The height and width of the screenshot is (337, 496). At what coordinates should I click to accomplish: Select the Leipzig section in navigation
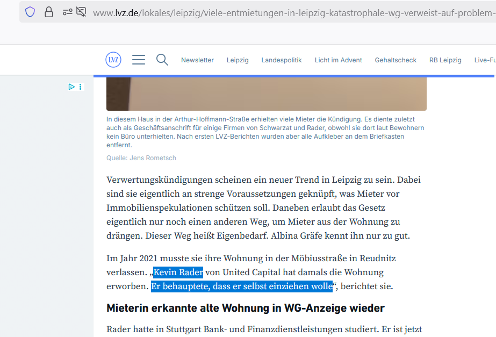click(238, 60)
